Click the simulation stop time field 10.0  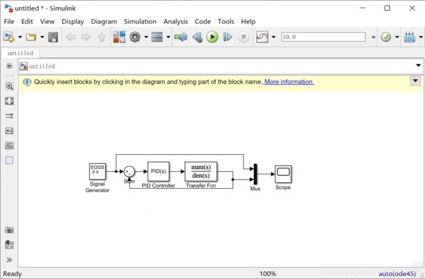point(323,37)
